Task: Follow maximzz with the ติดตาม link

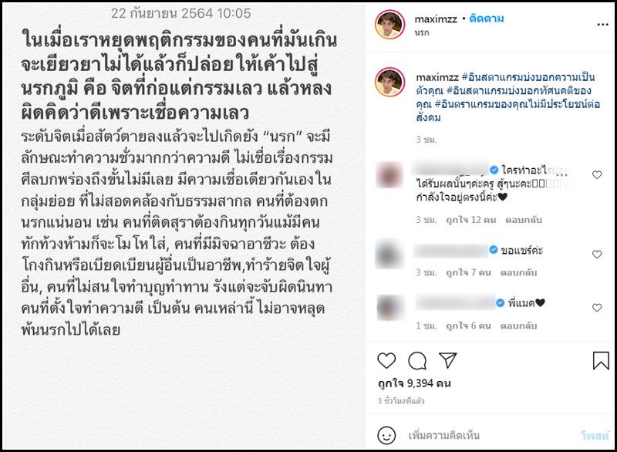Action: click(x=487, y=19)
